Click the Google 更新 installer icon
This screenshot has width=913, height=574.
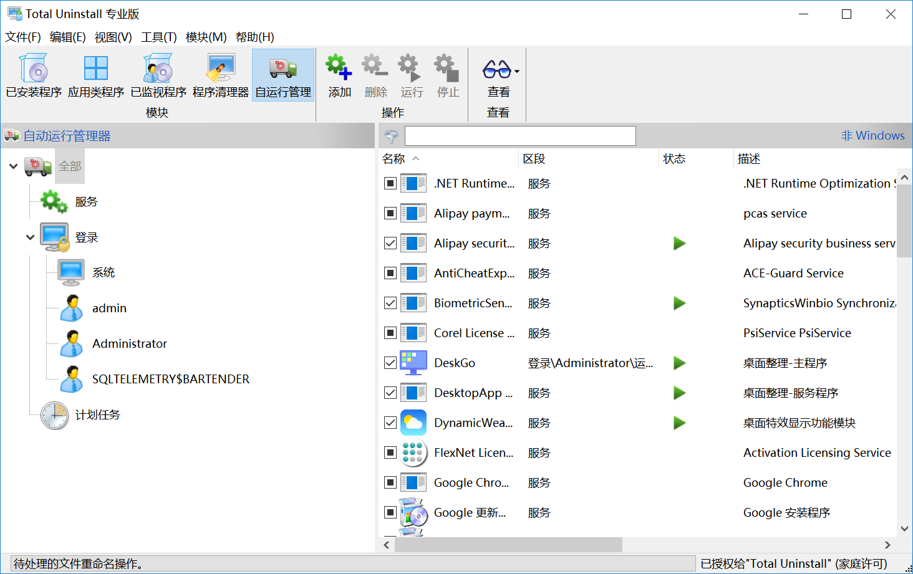pyautogui.click(x=413, y=512)
